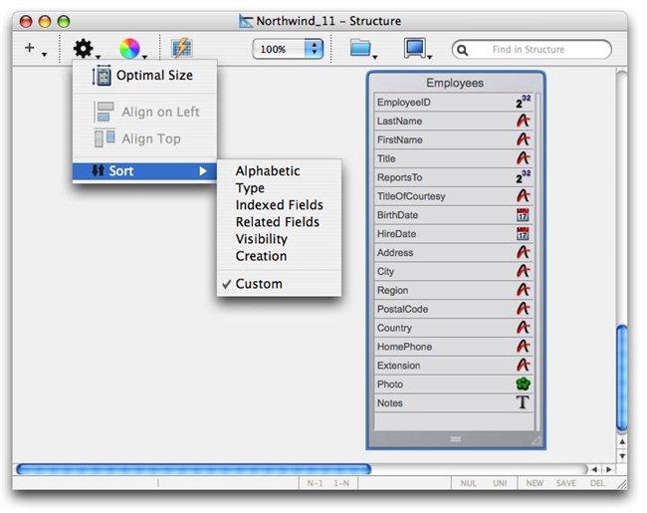The width and height of the screenshot is (647, 513).
Task: Select the EmployeeID field row
Action: coord(438,103)
